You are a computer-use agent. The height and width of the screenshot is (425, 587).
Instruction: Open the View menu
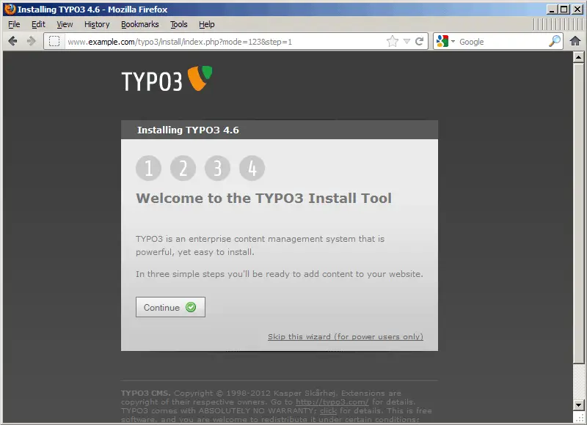coord(65,24)
